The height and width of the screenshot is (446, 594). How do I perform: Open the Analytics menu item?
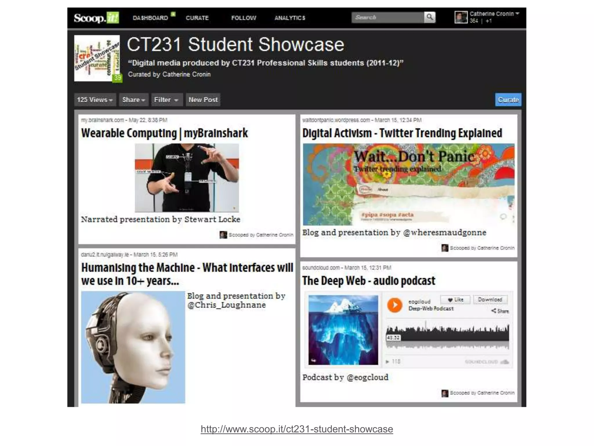click(x=290, y=18)
